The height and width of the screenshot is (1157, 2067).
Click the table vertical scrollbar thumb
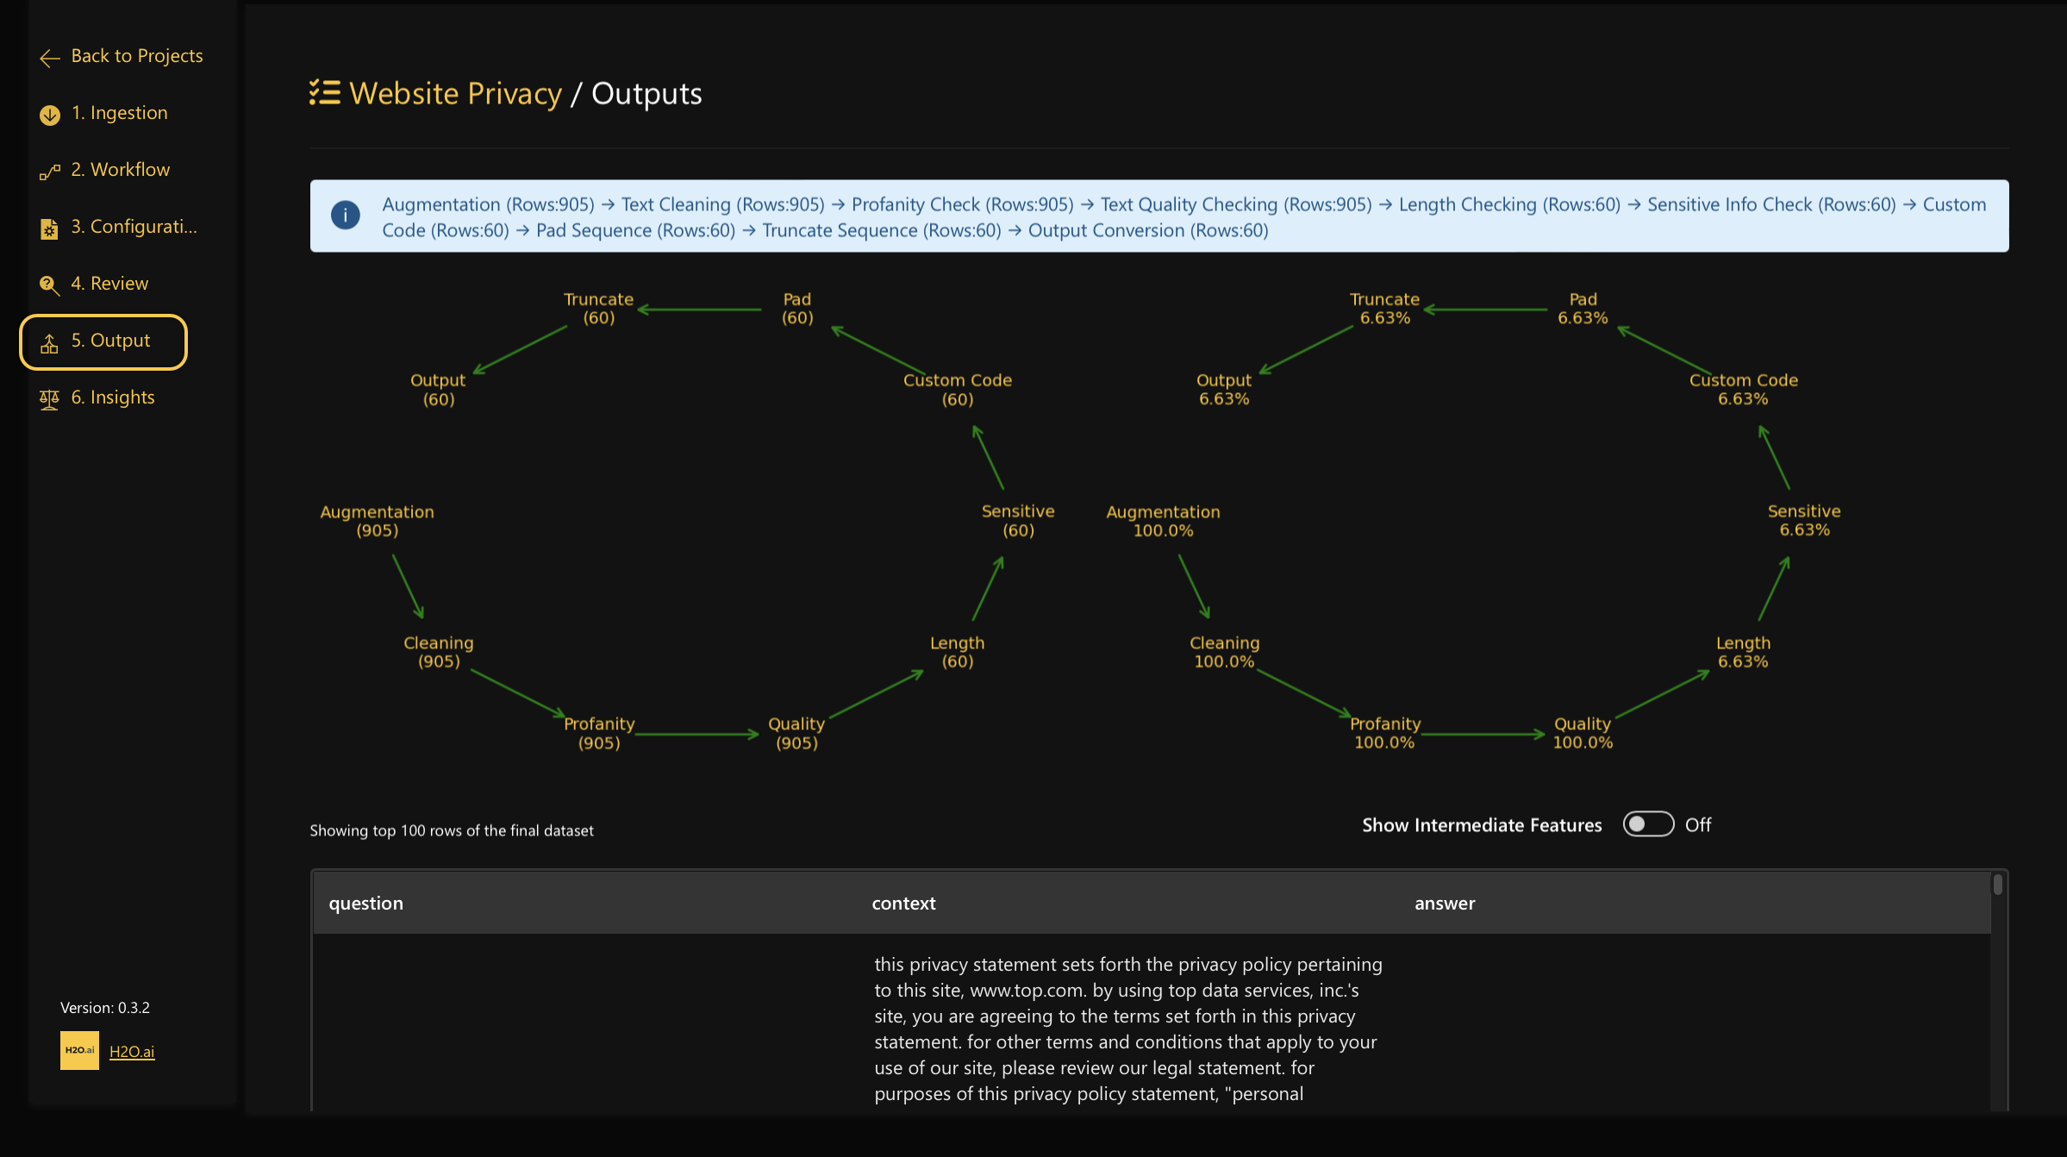click(1997, 885)
